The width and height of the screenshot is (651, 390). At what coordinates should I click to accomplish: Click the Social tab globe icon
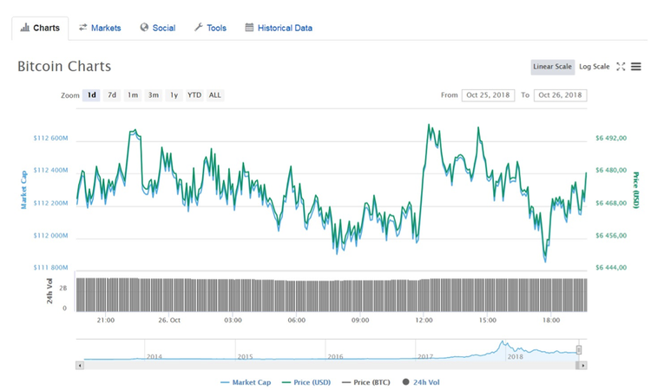point(144,28)
